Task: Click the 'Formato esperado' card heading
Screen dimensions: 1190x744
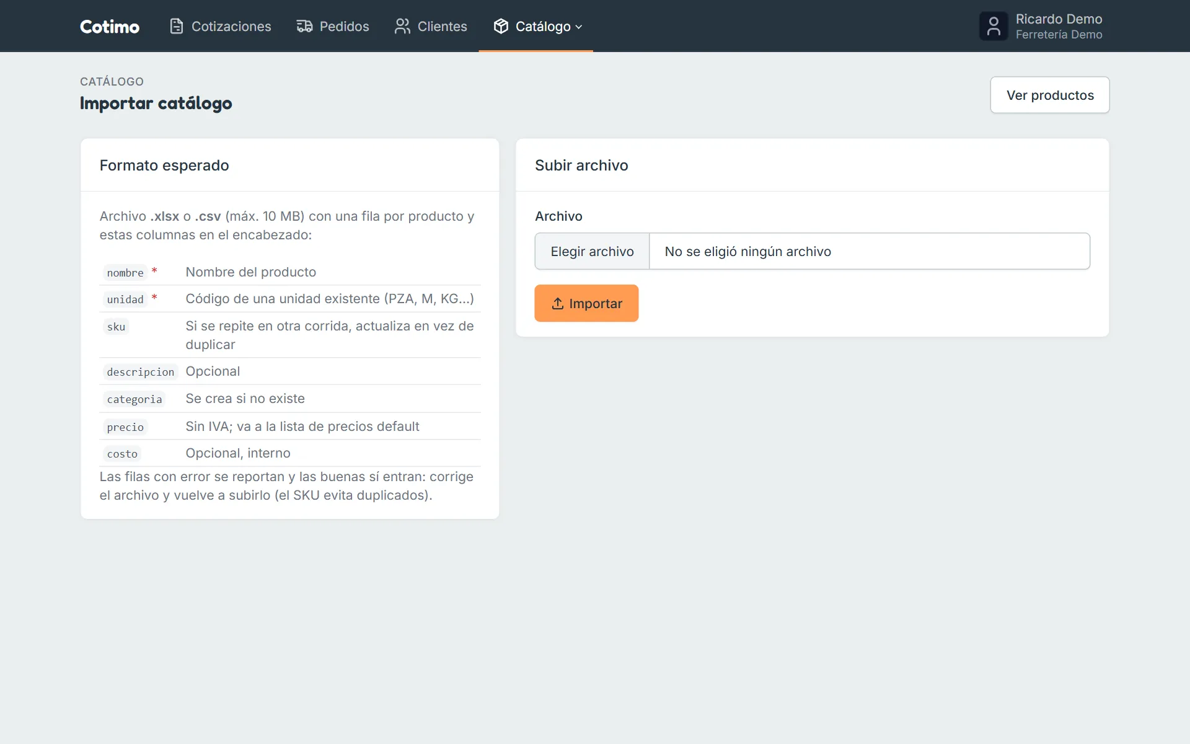Action: tap(164, 166)
